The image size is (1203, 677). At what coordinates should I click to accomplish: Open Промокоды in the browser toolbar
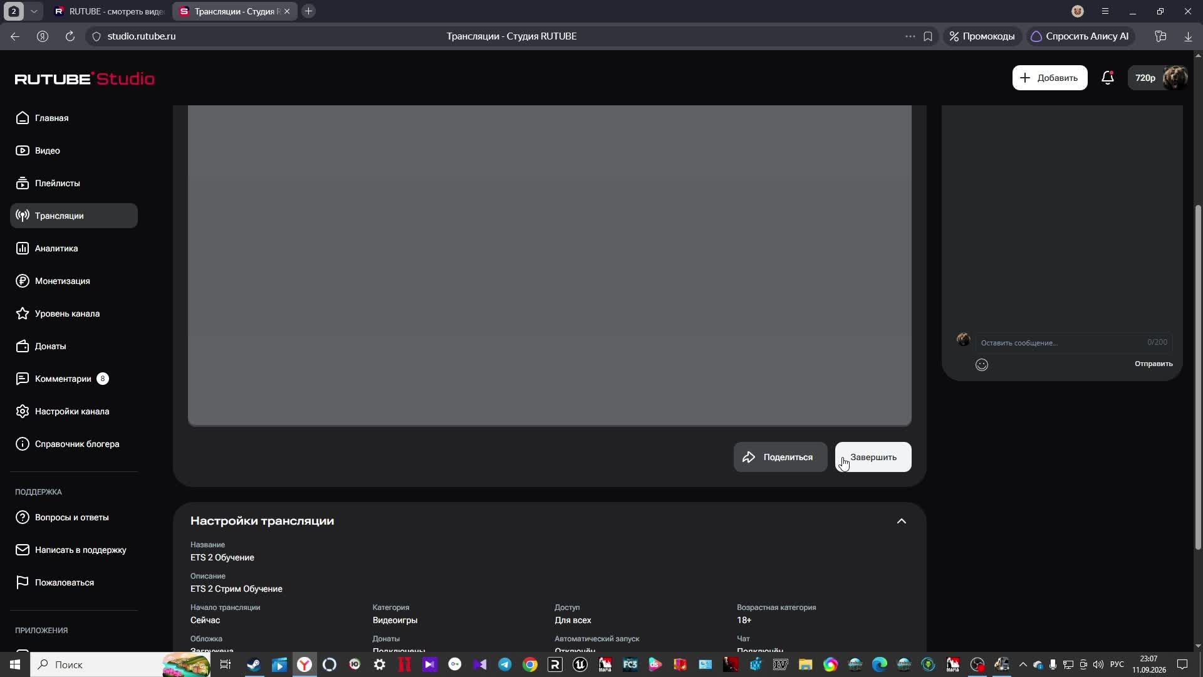pyautogui.click(x=982, y=36)
